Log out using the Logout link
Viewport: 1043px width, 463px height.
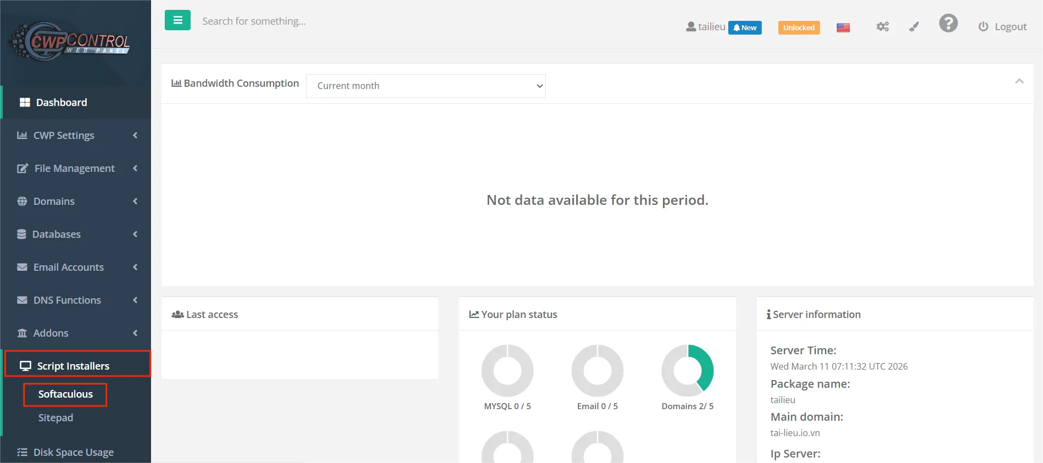pos(1002,27)
